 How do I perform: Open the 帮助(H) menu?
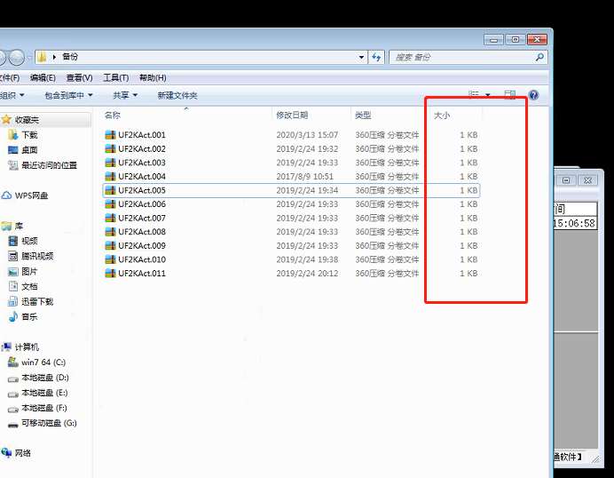pyautogui.click(x=153, y=77)
